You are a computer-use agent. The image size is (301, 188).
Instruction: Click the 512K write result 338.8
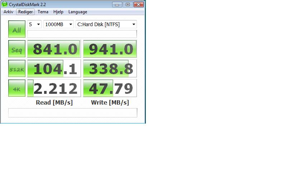click(x=110, y=68)
